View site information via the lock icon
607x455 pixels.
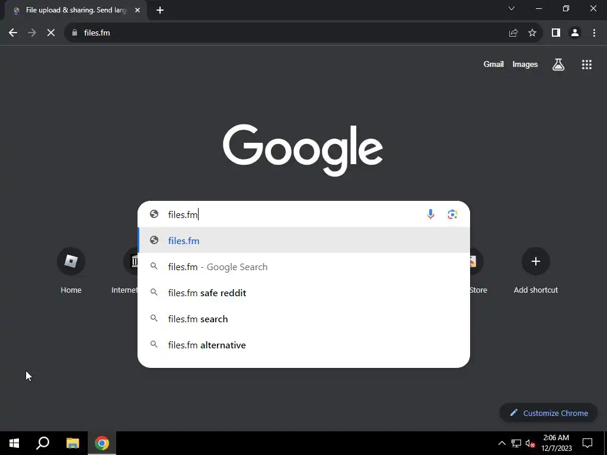pos(75,33)
